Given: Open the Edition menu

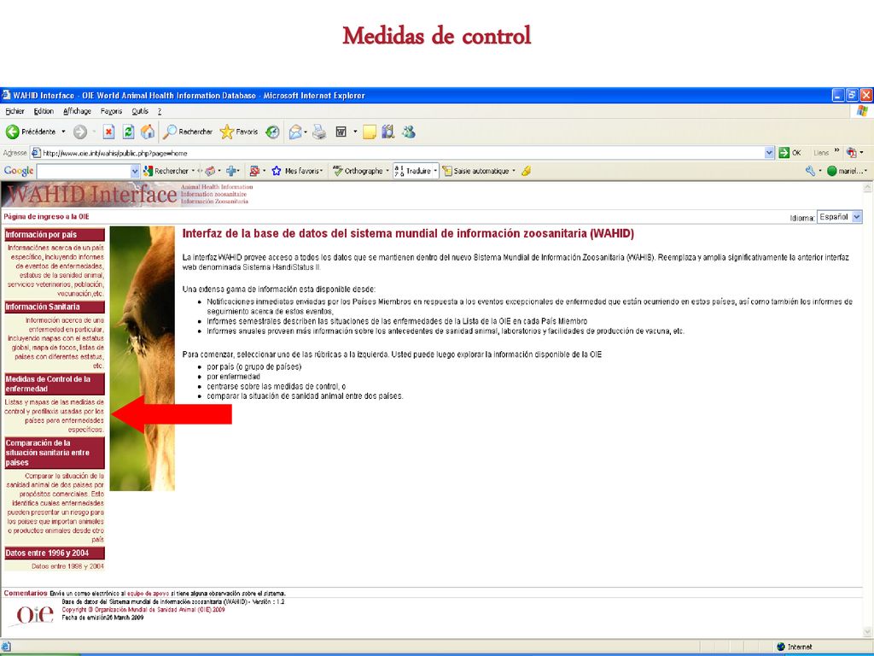Looking at the screenshot, I should coord(44,112).
